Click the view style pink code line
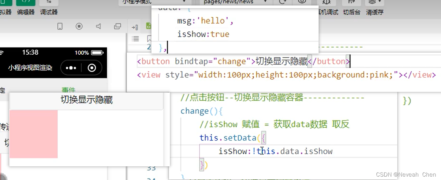This screenshot has width=441, height=180. (286, 75)
